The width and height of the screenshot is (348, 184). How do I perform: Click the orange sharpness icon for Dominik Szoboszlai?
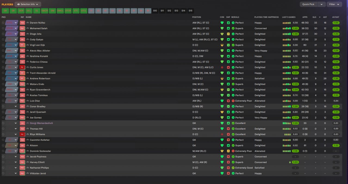(228, 151)
